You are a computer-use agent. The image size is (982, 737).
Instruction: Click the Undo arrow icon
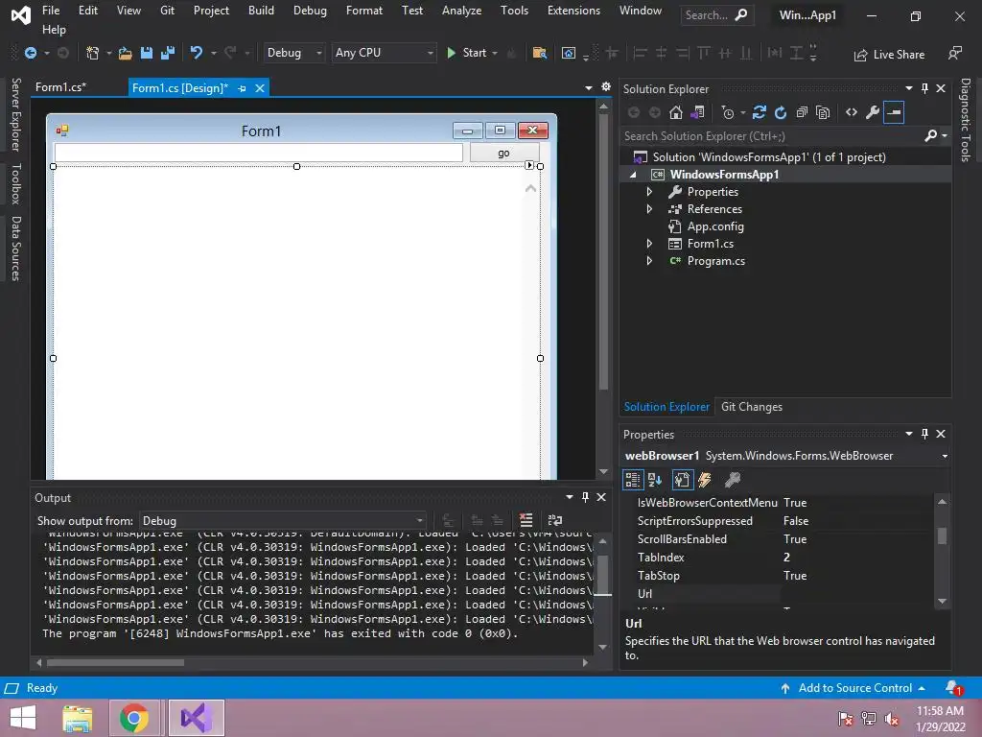(x=197, y=54)
